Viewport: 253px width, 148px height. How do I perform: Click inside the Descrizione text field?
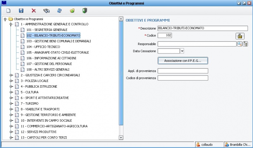pos(203,28)
